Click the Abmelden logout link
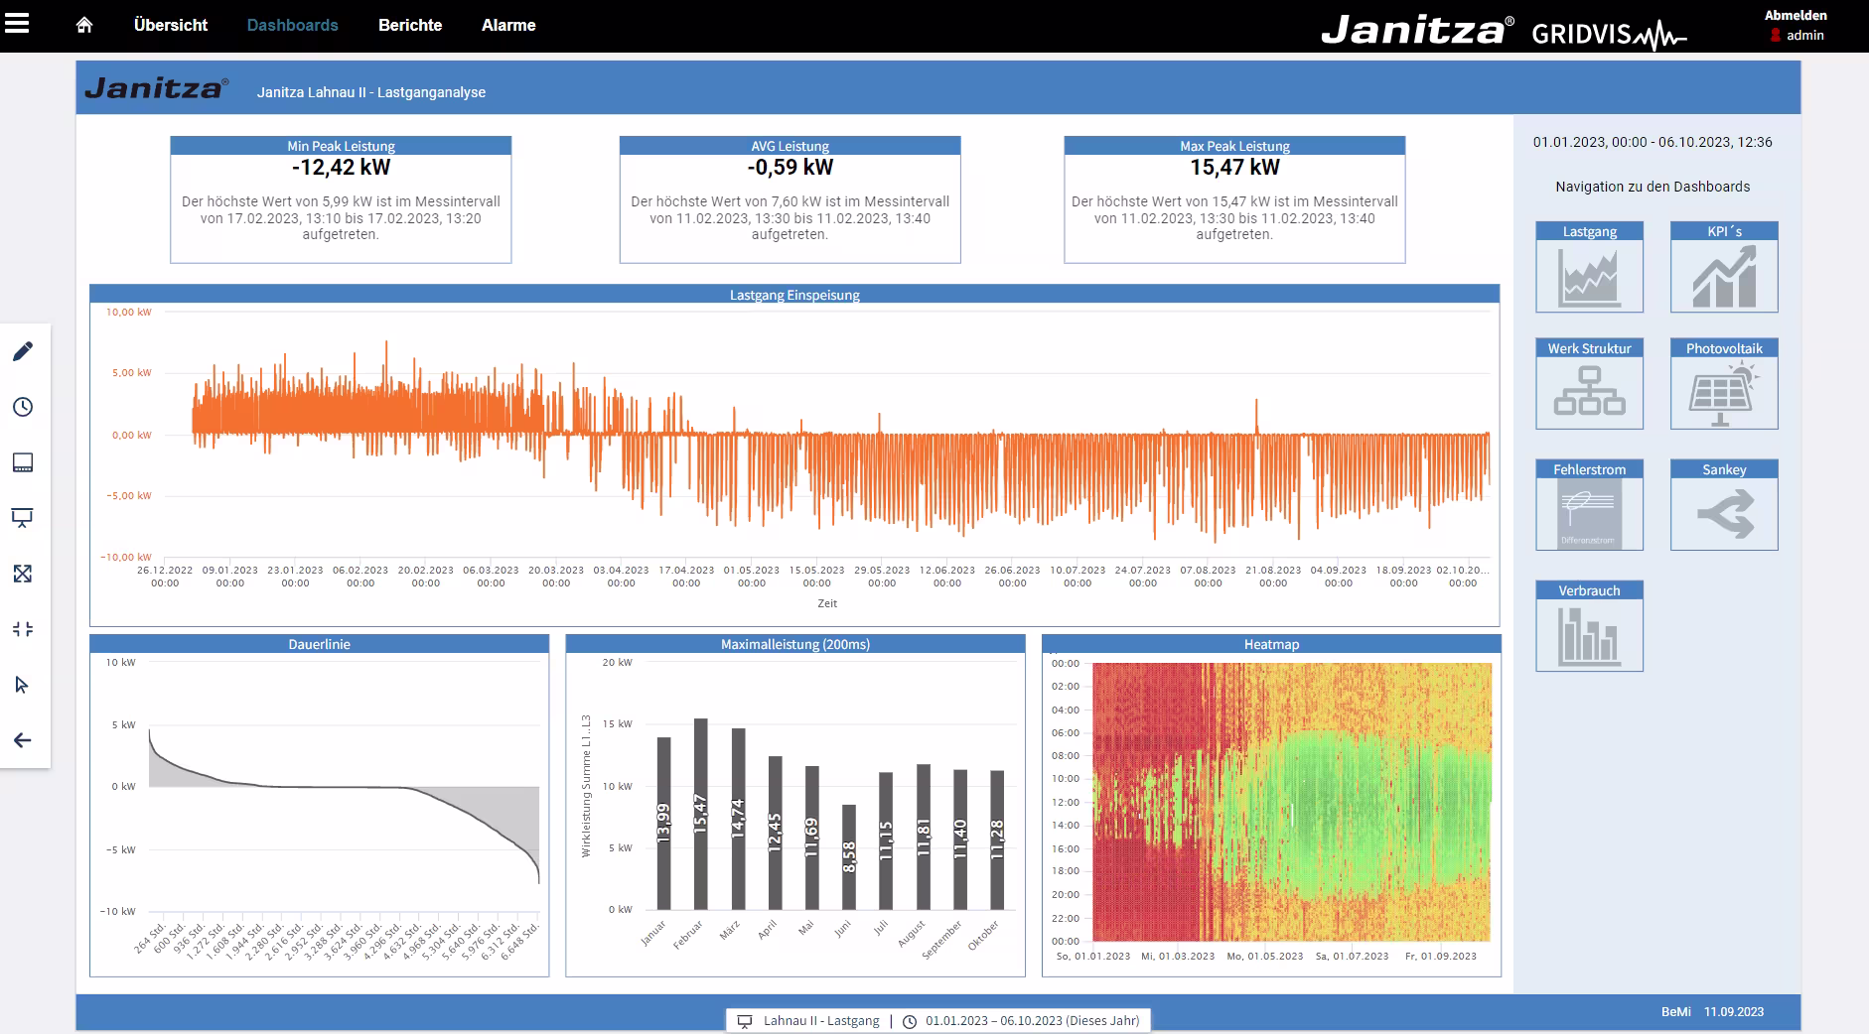The image size is (1869, 1034). point(1796,15)
